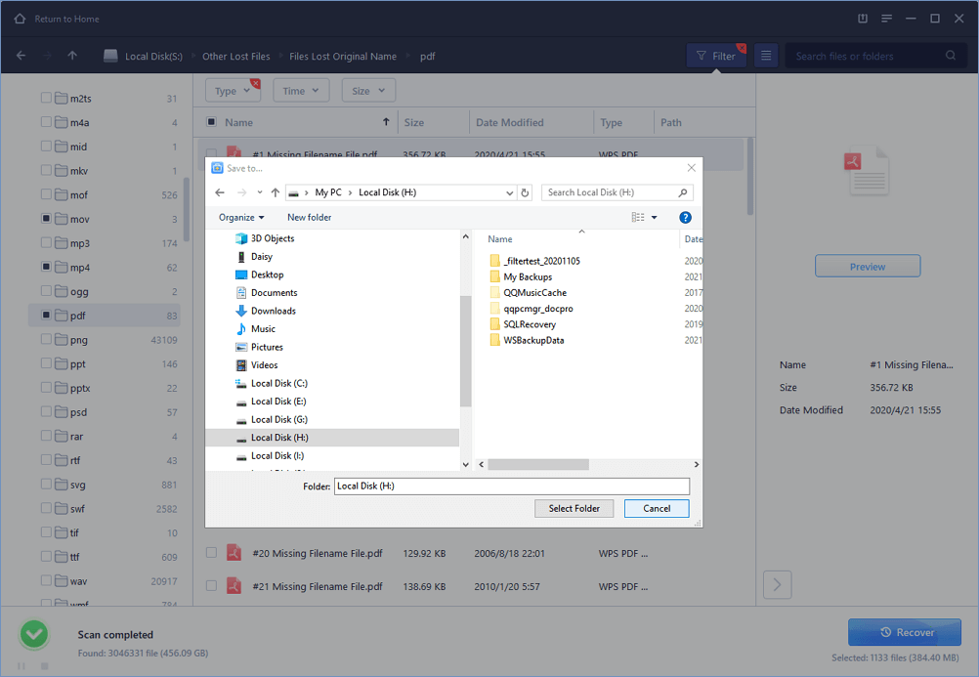Click the Return to Home icon
The height and width of the screenshot is (677, 979).
pos(20,19)
